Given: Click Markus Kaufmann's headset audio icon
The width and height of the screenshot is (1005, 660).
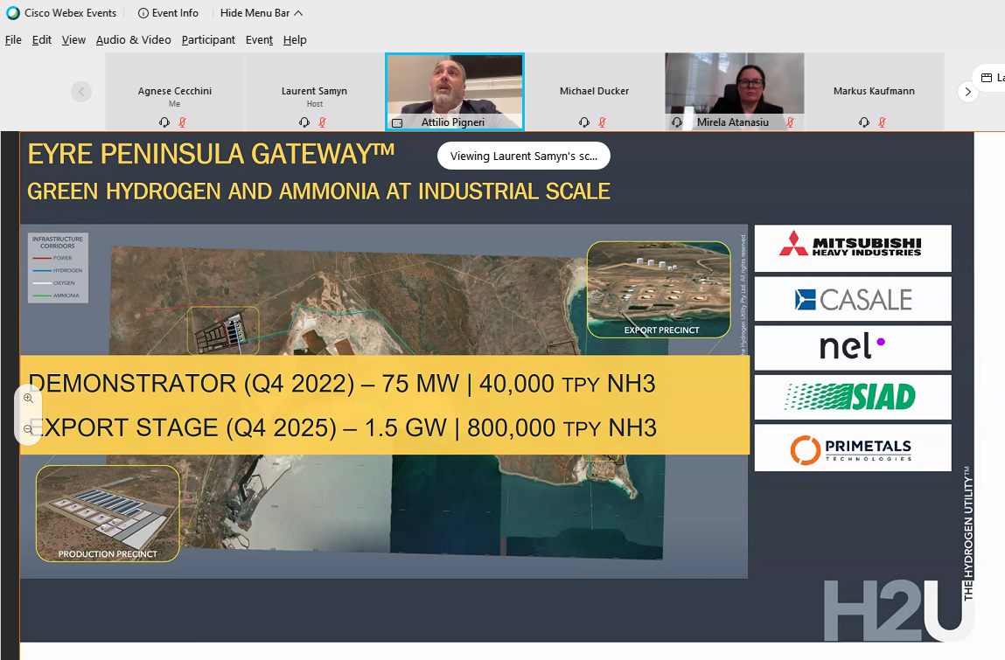Looking at the screenshot, I should [864, 122].
